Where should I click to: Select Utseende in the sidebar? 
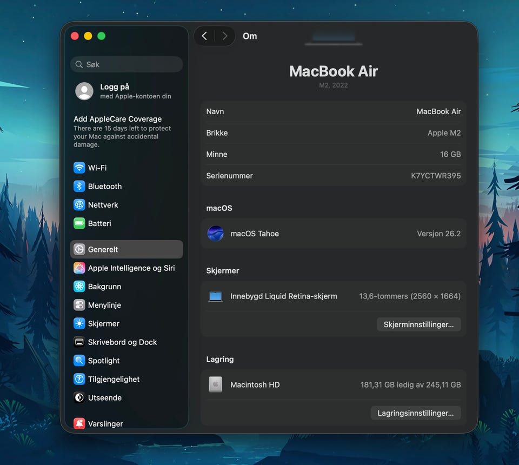tap(127, 397)
